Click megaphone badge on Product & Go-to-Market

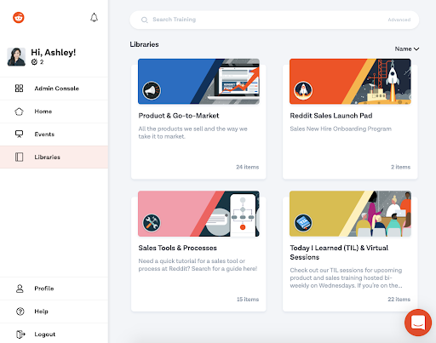point(152,91)
